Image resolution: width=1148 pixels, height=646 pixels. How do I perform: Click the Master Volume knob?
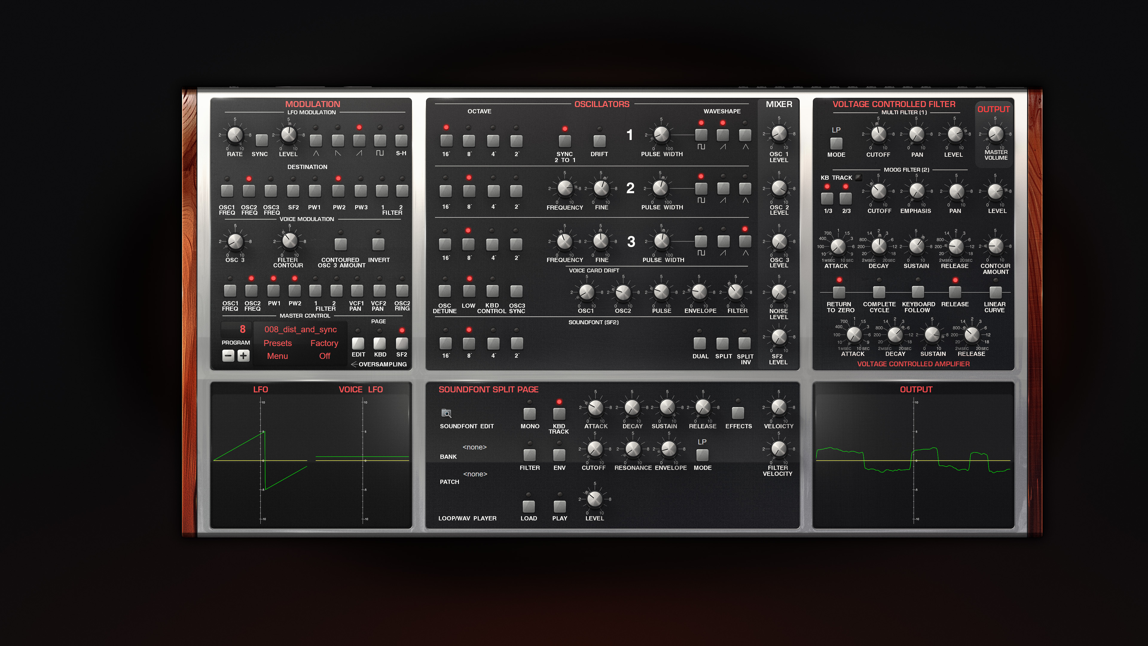(x=996, y=134)
